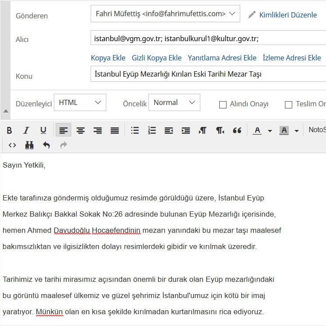Open the text color dropdown arrow
This screenshot has height=326, width=326.
pos(270,131)
